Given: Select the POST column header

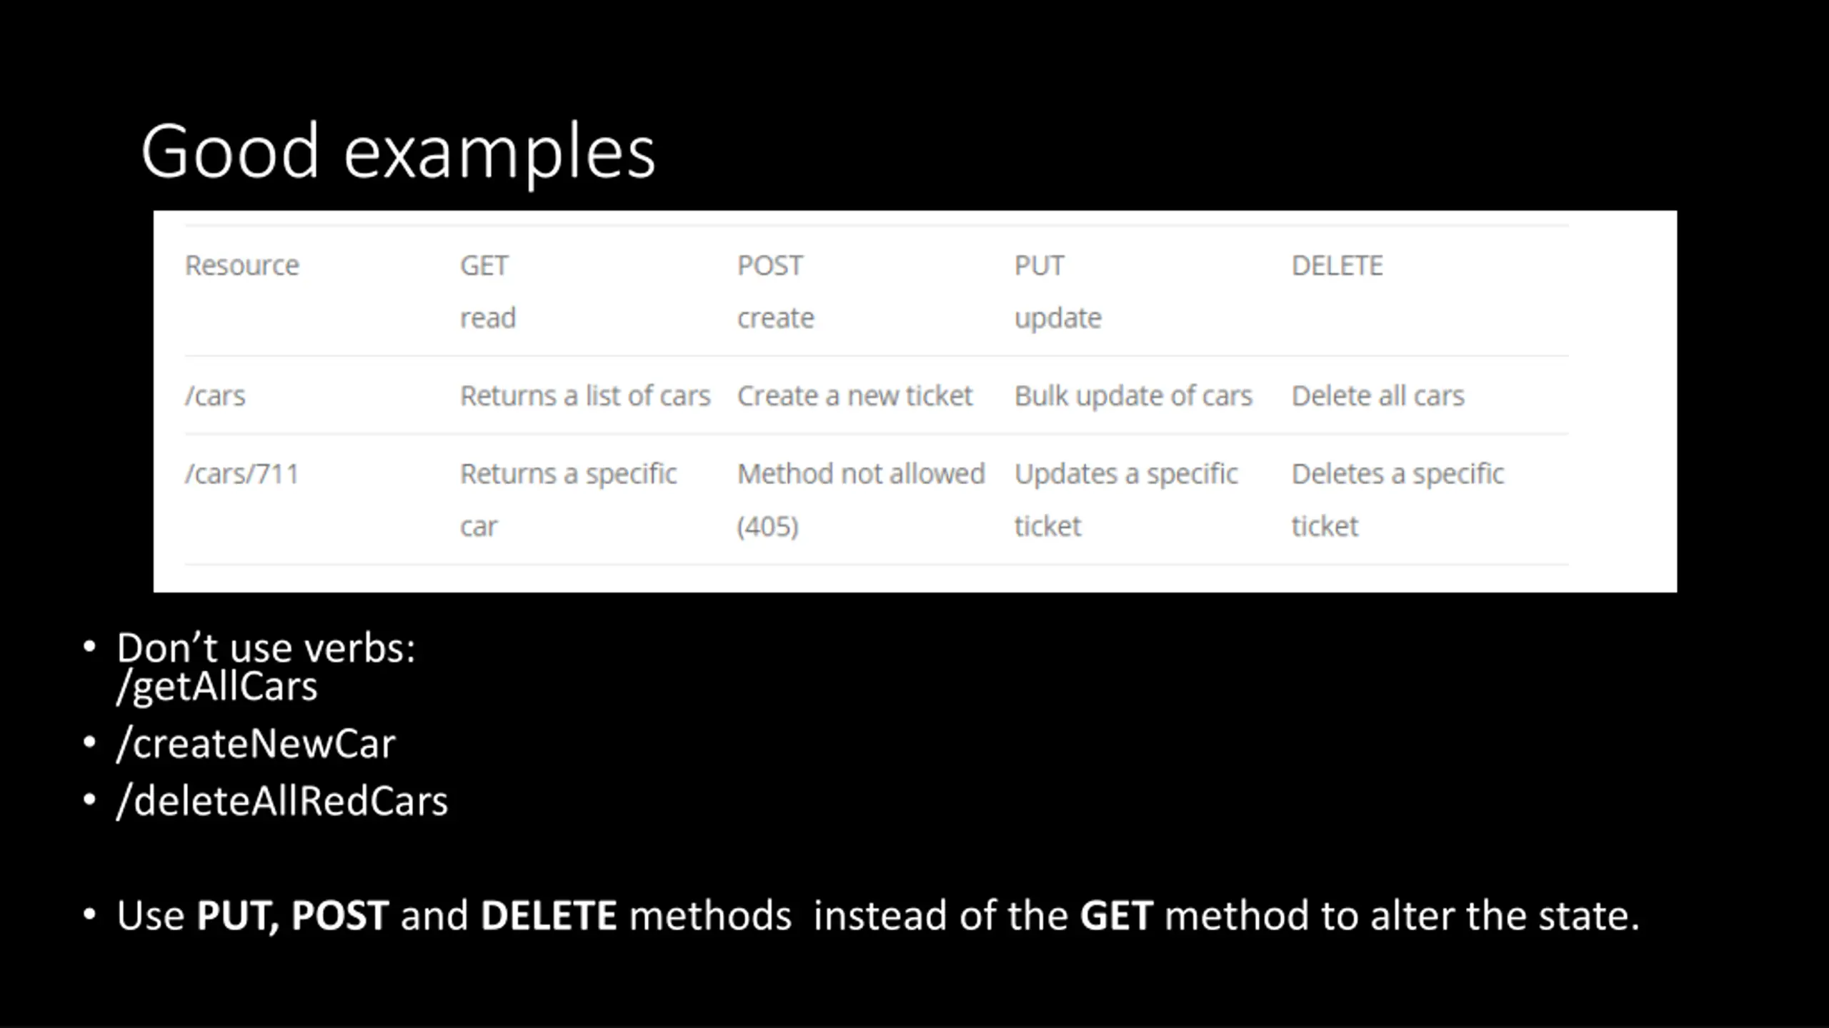Looking at the screenshot, I should [770, 266].
